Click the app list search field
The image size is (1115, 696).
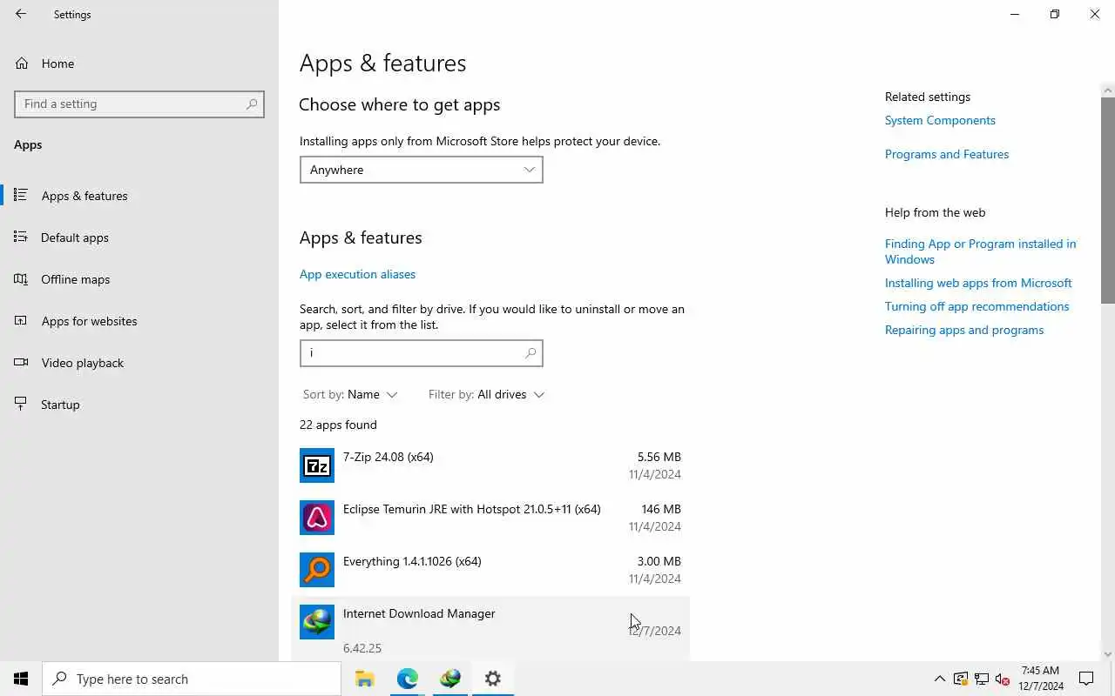click(421, 352)
